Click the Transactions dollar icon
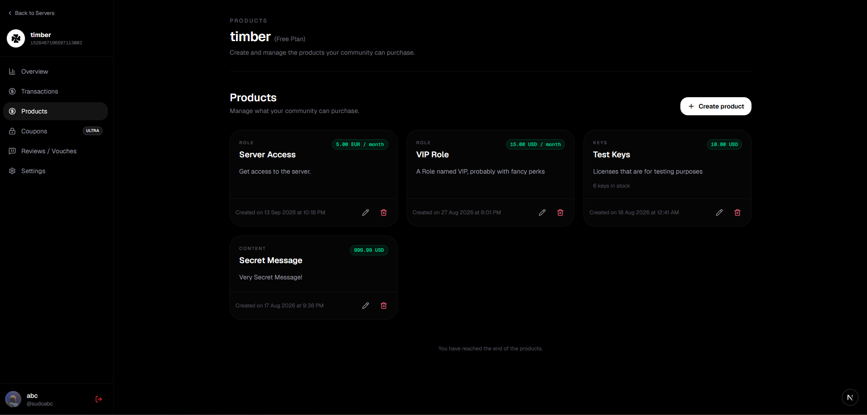The height and width of the screenshot is (415, 867). click(x=12, y=91)
